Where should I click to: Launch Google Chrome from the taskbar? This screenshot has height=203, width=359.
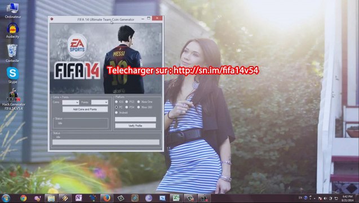point(23,198)
